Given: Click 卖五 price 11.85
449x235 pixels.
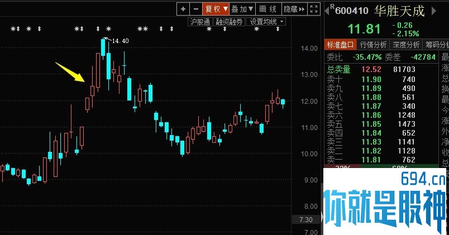Looking at the screenshot, I should 371,124.
